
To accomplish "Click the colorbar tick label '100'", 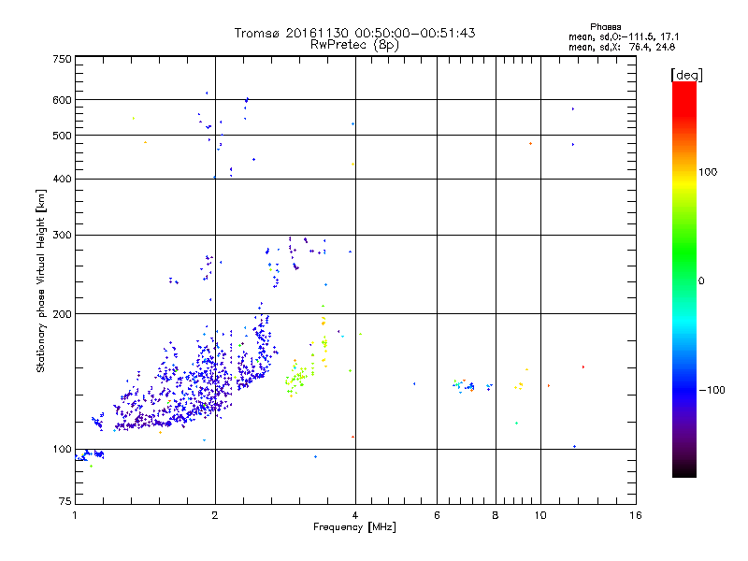I will tap(708, 172).
